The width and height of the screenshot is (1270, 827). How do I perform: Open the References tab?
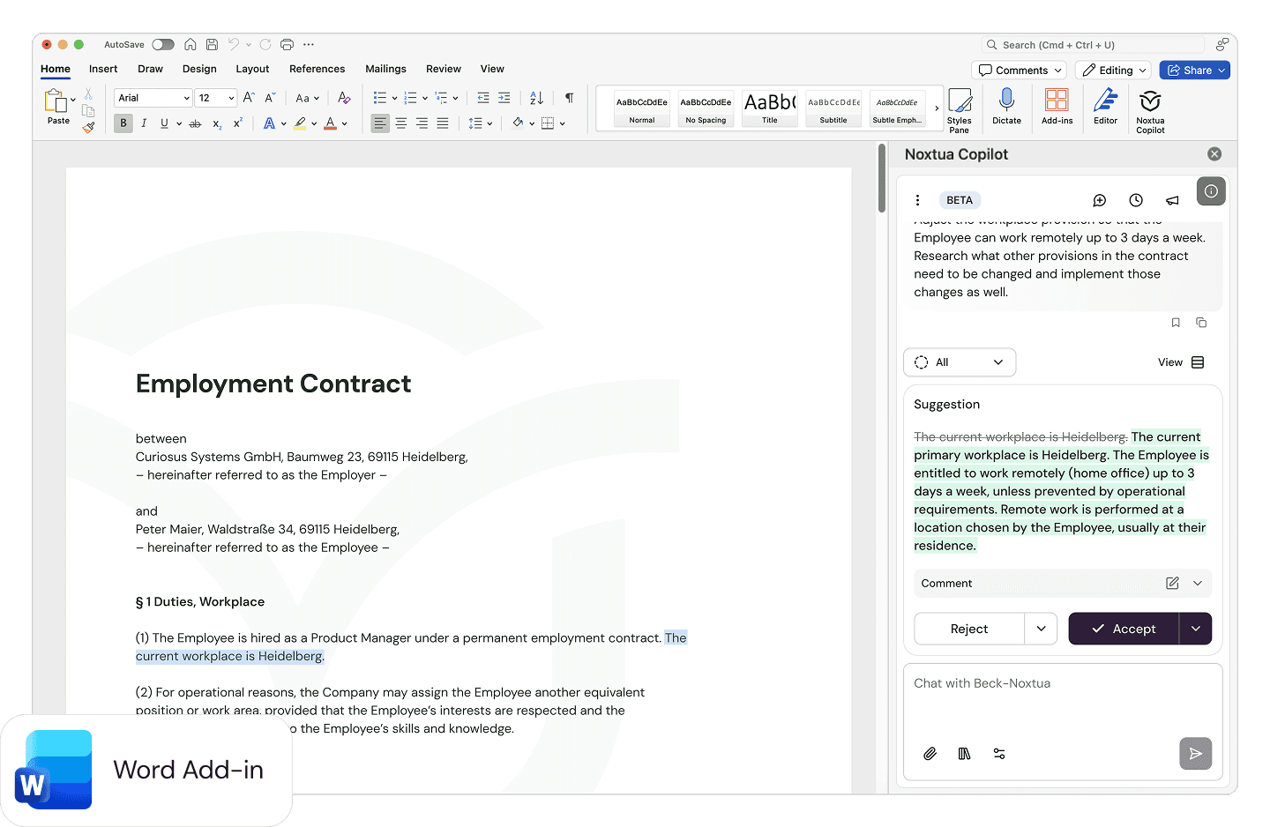point(317,69)
